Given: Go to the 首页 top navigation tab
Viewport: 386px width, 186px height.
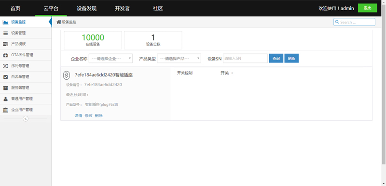Looking at the screenshot, I should [15, 8].
